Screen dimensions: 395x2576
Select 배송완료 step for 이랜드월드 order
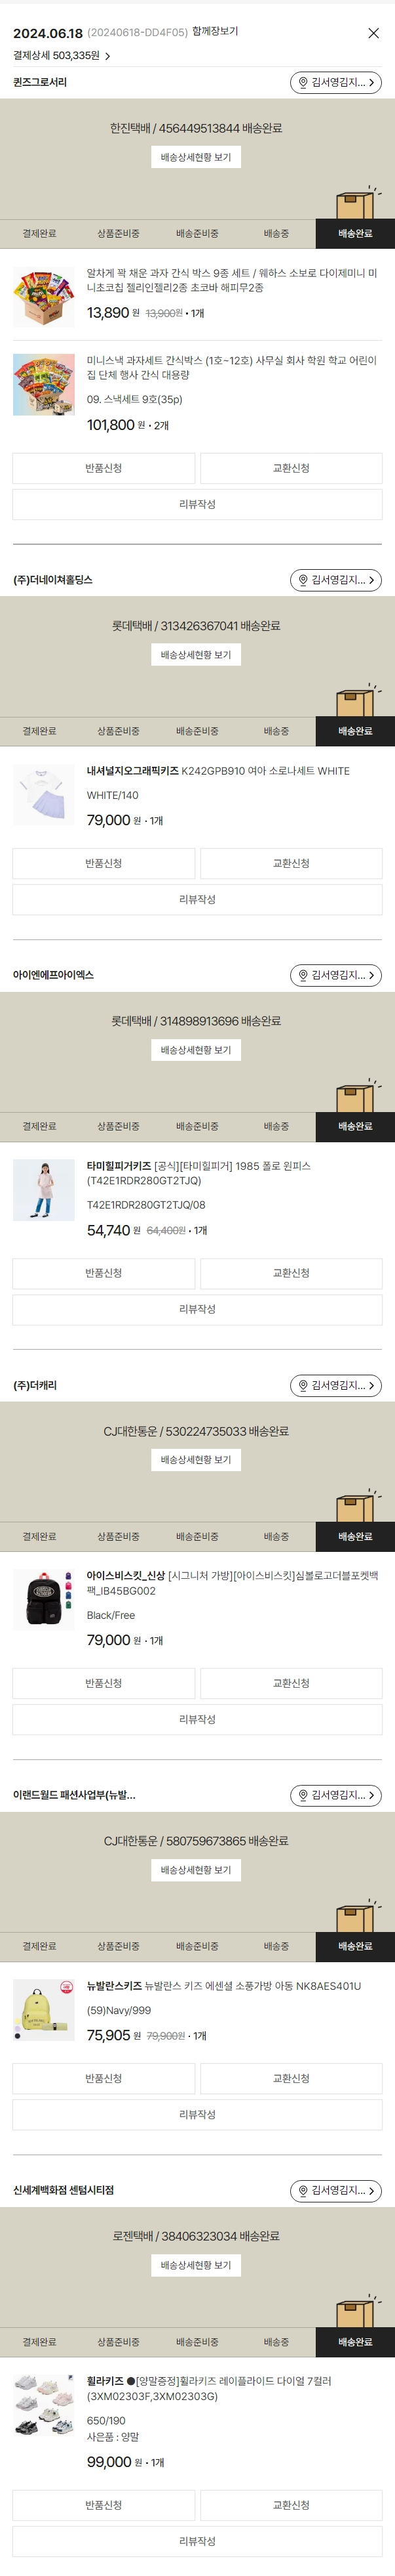(355, 1946)
